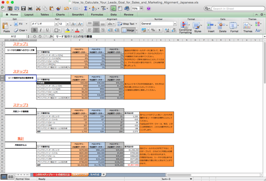This screenshot has width=266, height=181.
Task: Open Excel Help with the purple question icon
Action: point(149,8)
